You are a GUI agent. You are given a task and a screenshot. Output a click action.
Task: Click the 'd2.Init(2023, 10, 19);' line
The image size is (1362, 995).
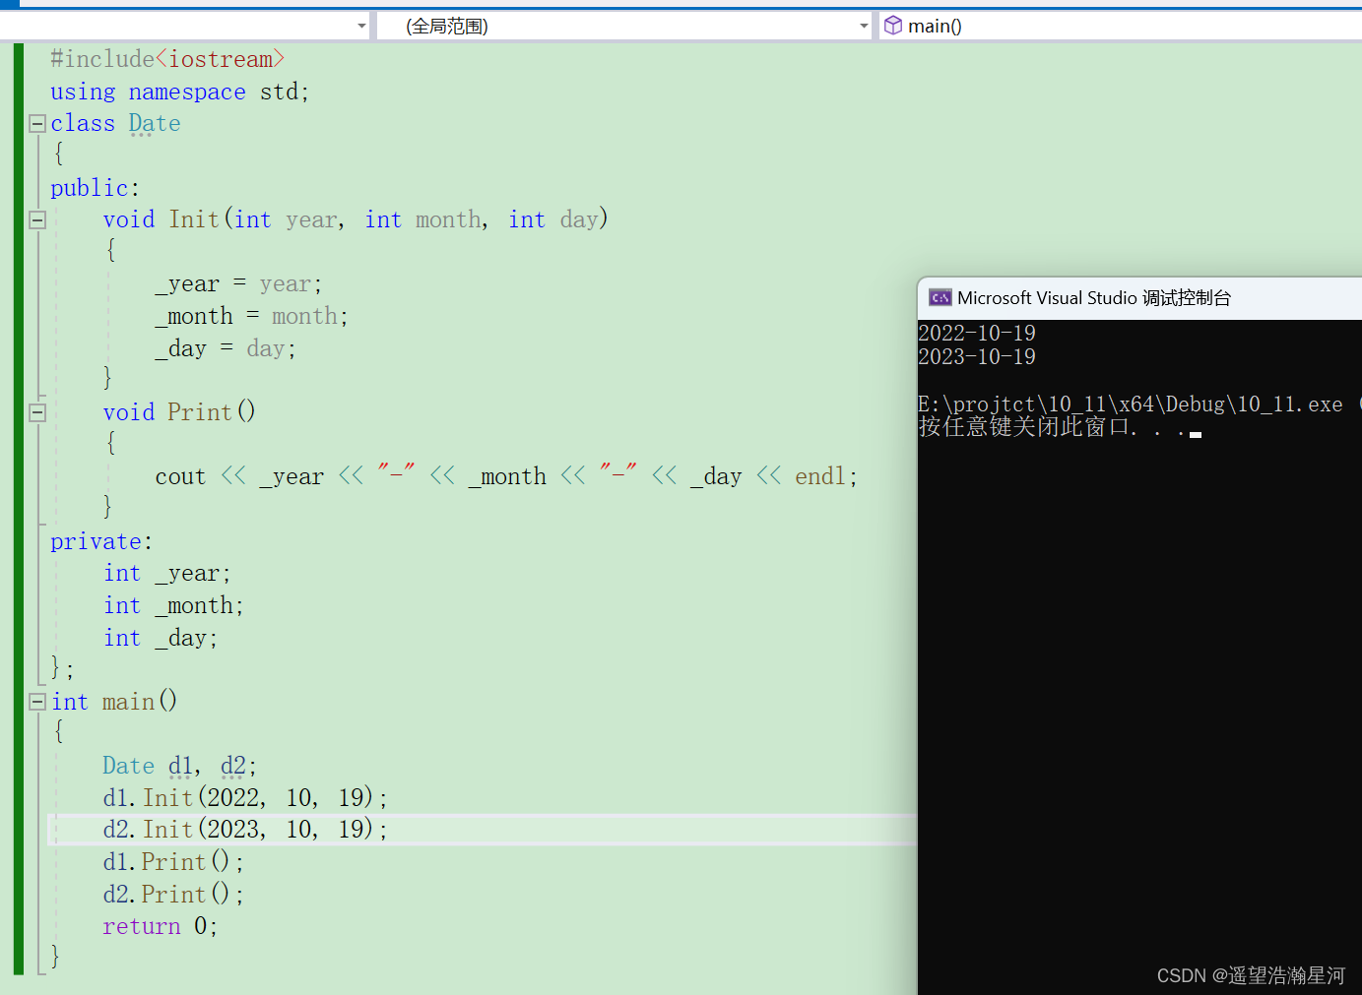coord(245,830)
